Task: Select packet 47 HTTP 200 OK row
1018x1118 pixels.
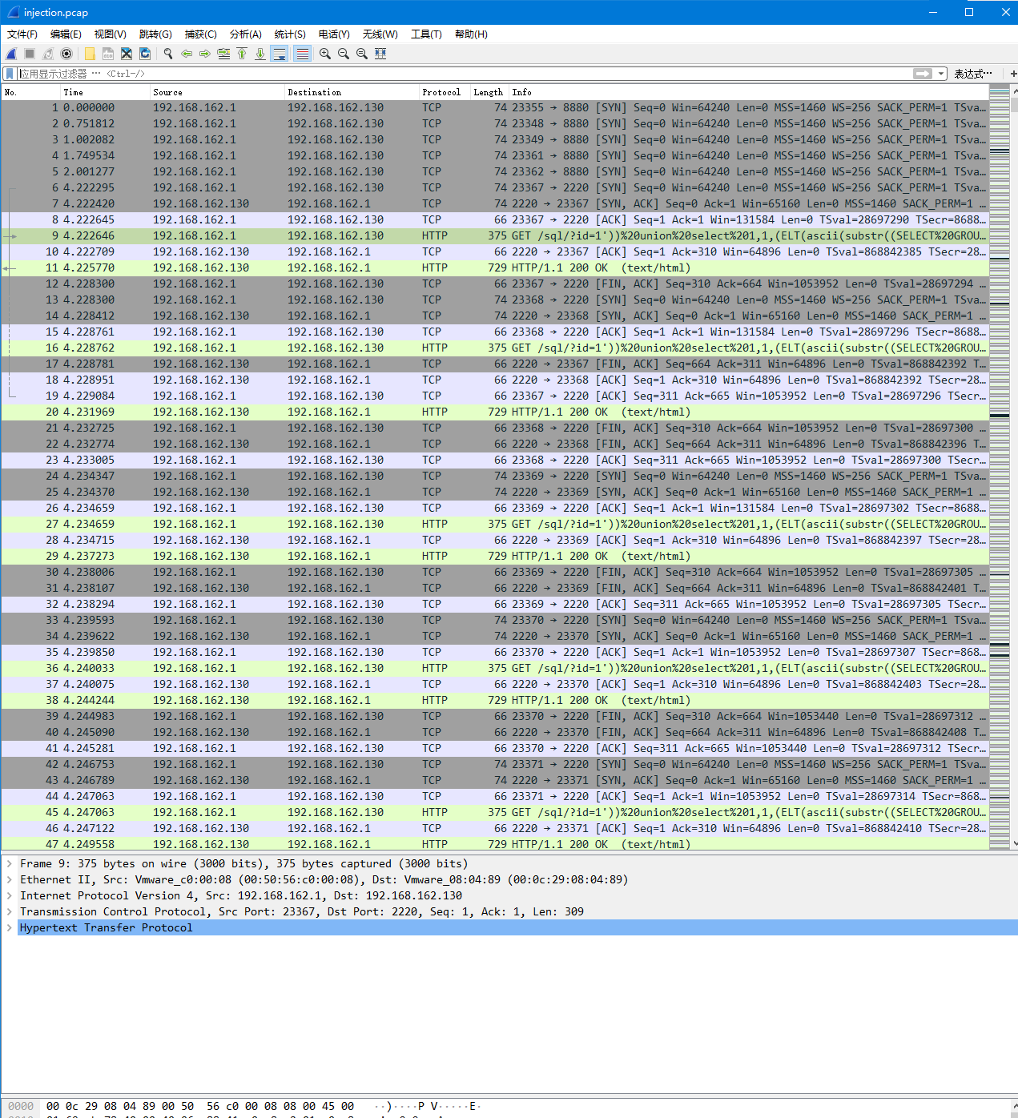Action: pyautogui.click(x=495, y=844)
